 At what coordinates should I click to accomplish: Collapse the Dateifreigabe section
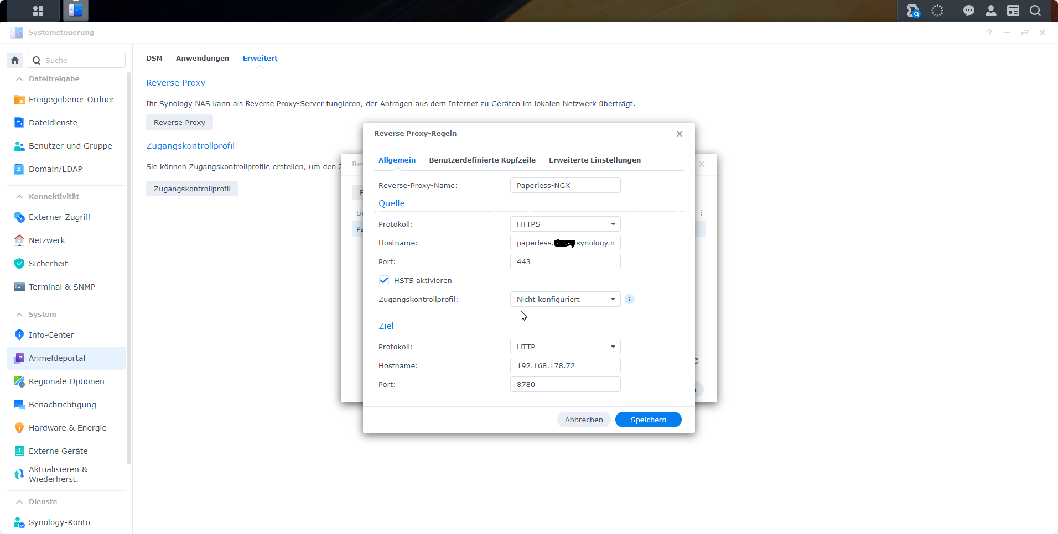point(19,79)
